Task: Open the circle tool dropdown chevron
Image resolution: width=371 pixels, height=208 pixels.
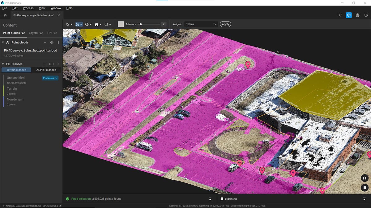Action: (x=91, y=24)
